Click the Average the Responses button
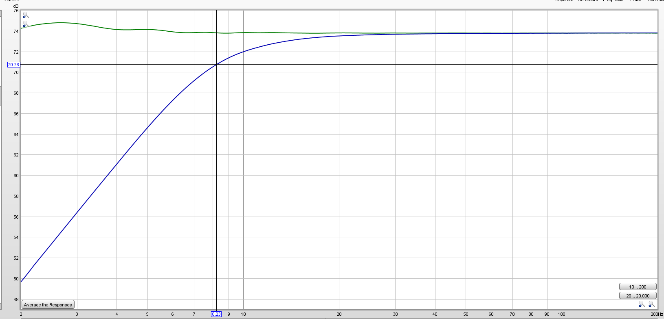Screen dimensions: 664x319 click(x=48, y=305)
